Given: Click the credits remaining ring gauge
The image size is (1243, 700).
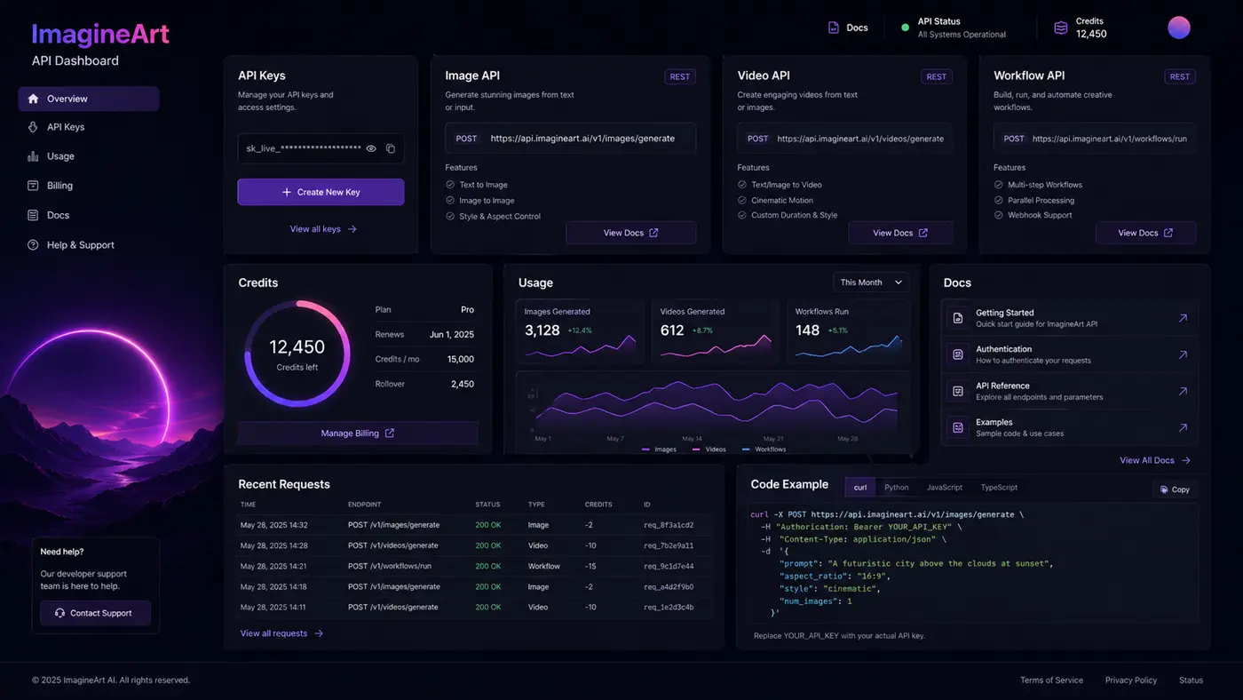Looking at the screenshot, I should pos(297,353).
